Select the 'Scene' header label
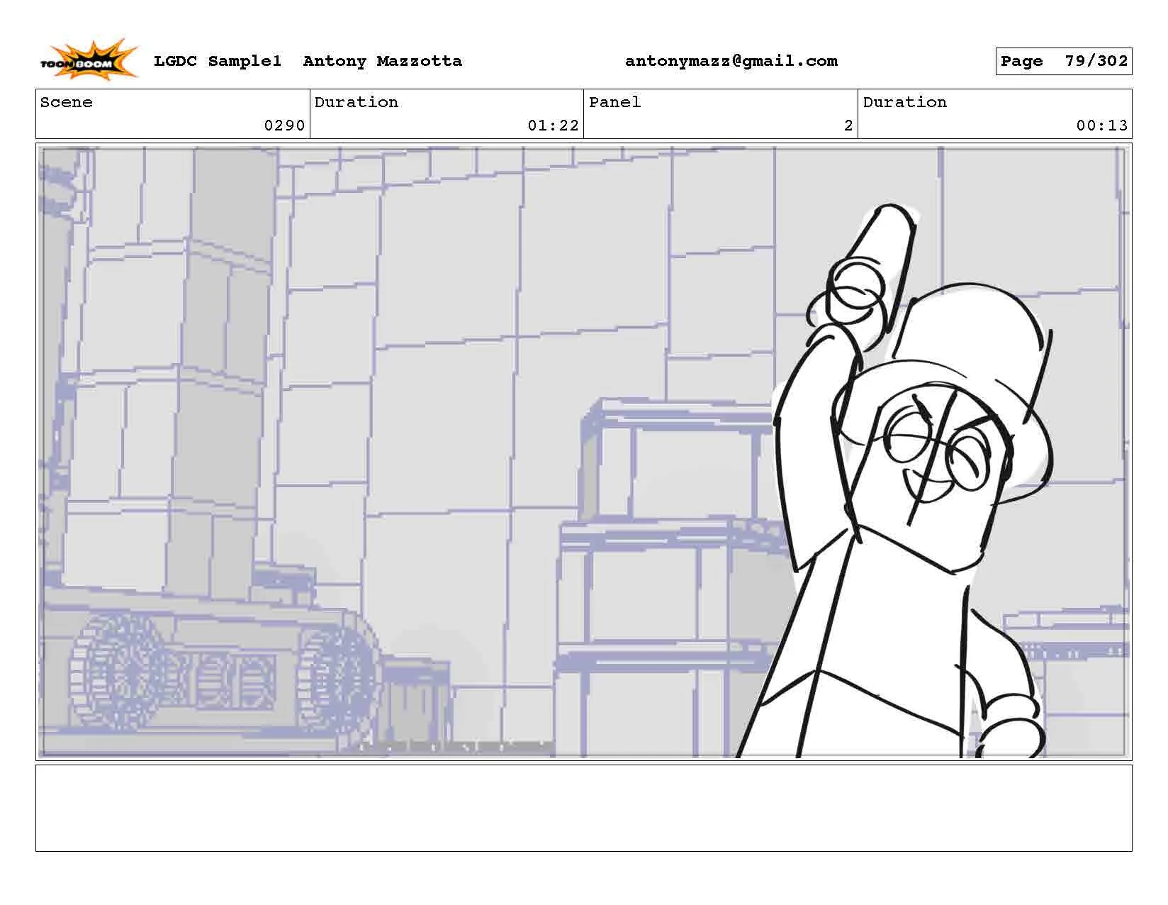The height and width of the screenshot is (905, 1168). [x=67, y=102]
